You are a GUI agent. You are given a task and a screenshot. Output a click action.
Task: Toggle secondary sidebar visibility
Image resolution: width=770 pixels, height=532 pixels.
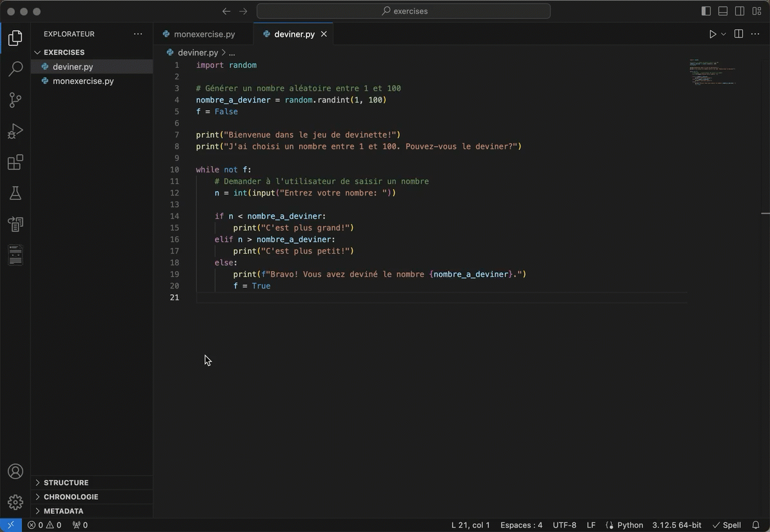[x=740, y=12]
